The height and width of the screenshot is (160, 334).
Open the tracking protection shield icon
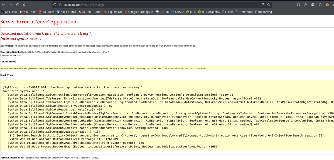pos(55,5)
